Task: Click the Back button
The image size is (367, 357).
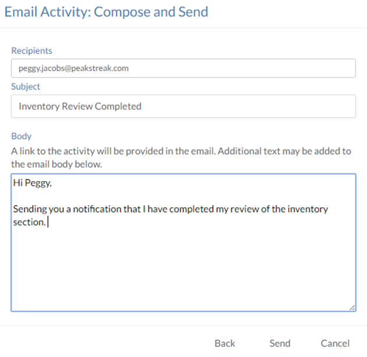Action: [x=225, y=343]
